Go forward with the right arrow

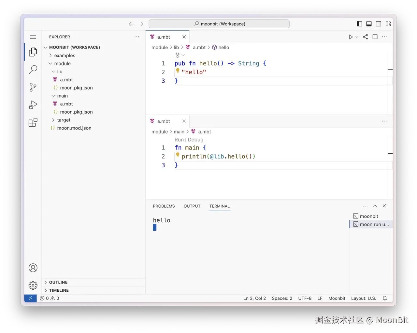(x=141, y=24)
